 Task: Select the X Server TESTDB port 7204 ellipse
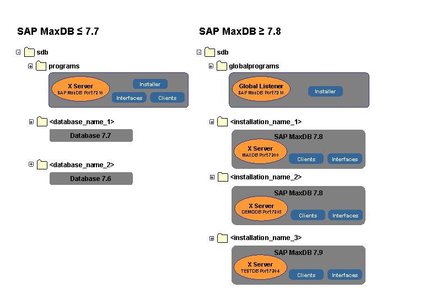(x=260, y=267)
